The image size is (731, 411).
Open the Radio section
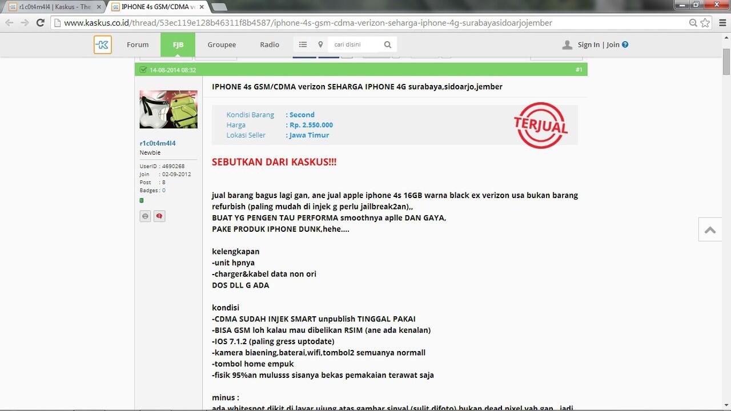click(270, 45)
